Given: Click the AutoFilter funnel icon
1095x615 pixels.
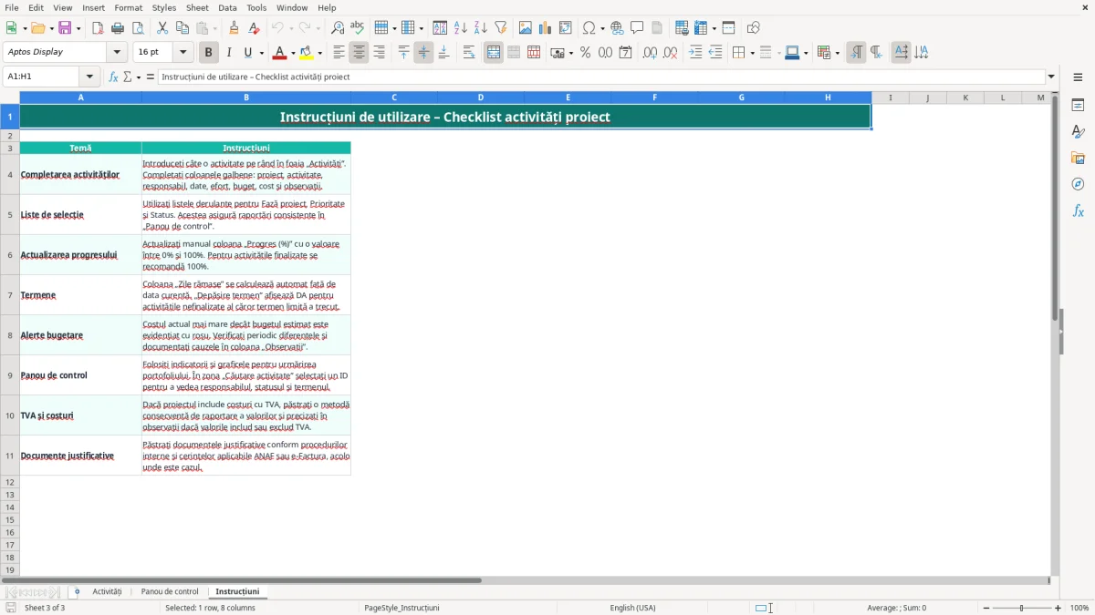Looking at the screenshot, I should click(501, 28).
